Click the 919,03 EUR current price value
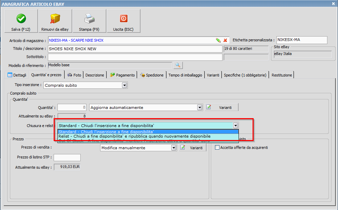The image size is (338, 210). click(x=67, y=167)
